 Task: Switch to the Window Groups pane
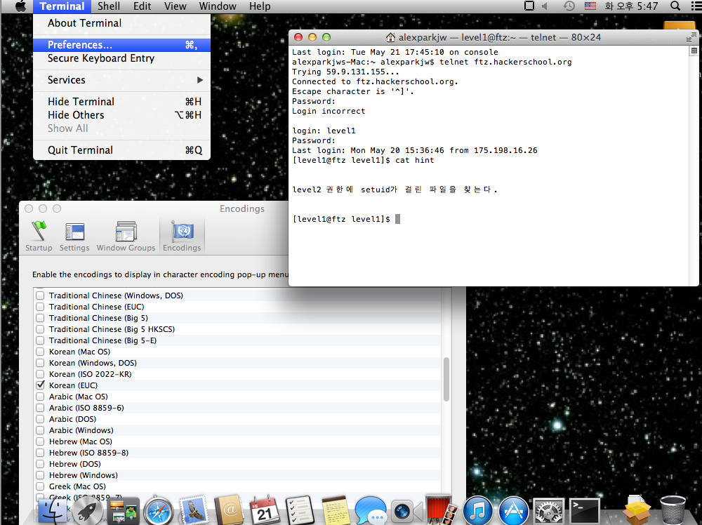point(126,236)
